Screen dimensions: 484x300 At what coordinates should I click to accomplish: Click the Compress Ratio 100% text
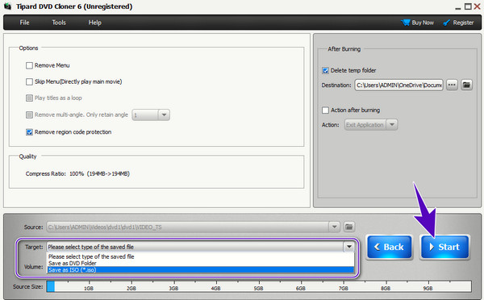click(77, 173)
